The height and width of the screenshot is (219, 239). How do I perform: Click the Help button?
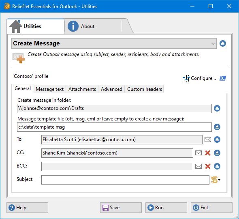point(27,208)
